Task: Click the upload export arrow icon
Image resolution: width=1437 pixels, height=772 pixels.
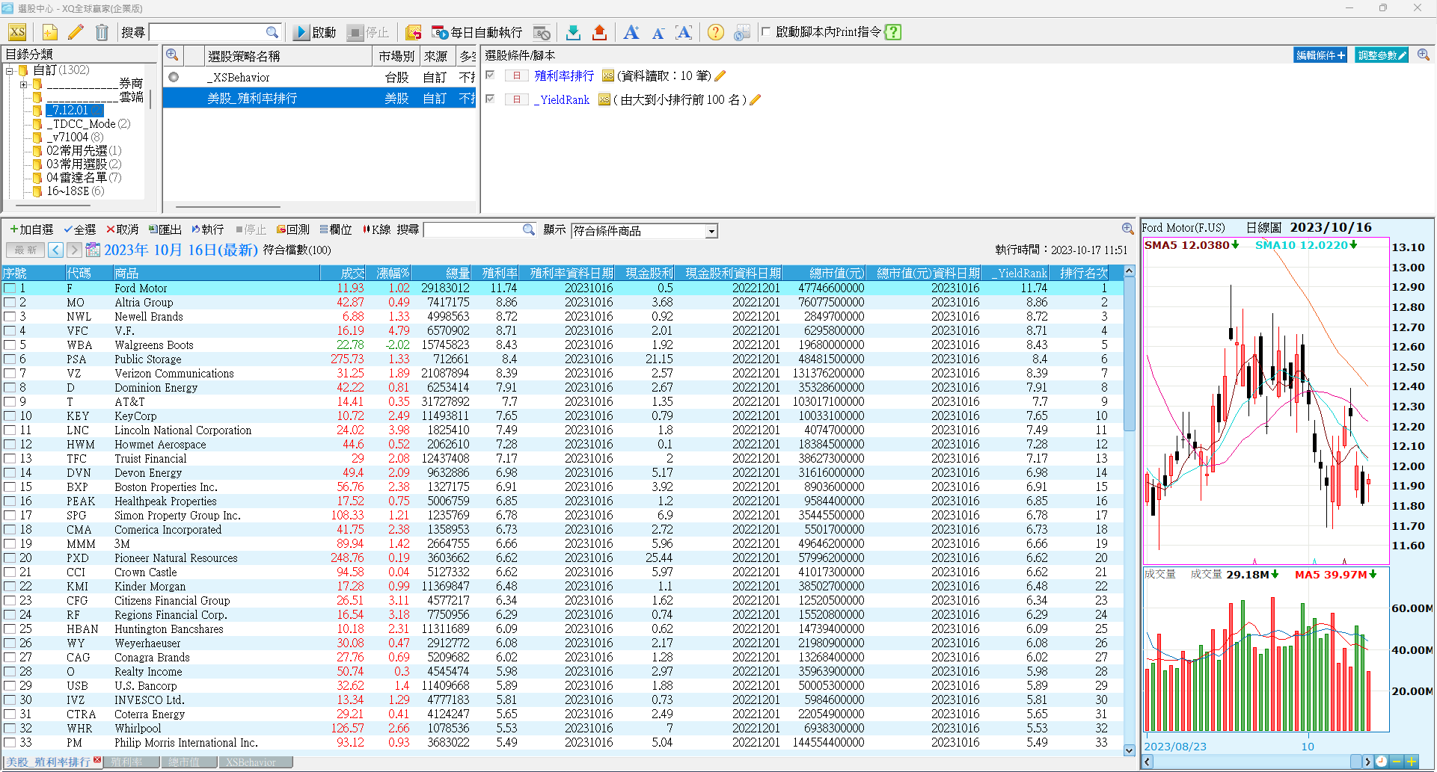Action: (599, 32)
